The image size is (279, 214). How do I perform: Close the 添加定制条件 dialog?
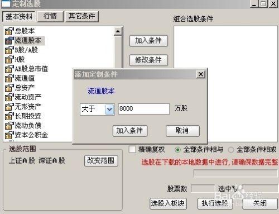[201, 74]
